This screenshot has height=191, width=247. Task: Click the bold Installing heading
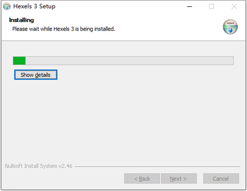point(21,20)
